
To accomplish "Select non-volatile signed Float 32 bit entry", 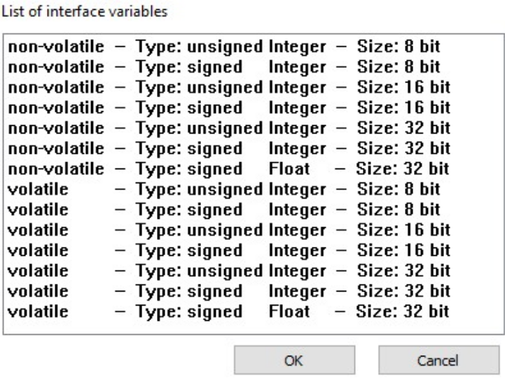I will pos(228,169).
